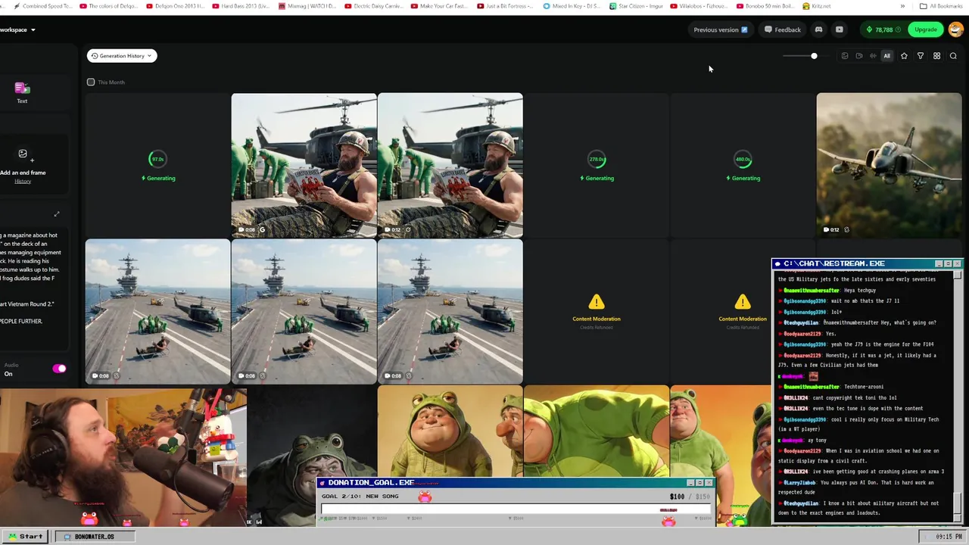Filter history by videos icon
Image resolution: width=969 pixels, height=545 pixels.
click(858, 56)
